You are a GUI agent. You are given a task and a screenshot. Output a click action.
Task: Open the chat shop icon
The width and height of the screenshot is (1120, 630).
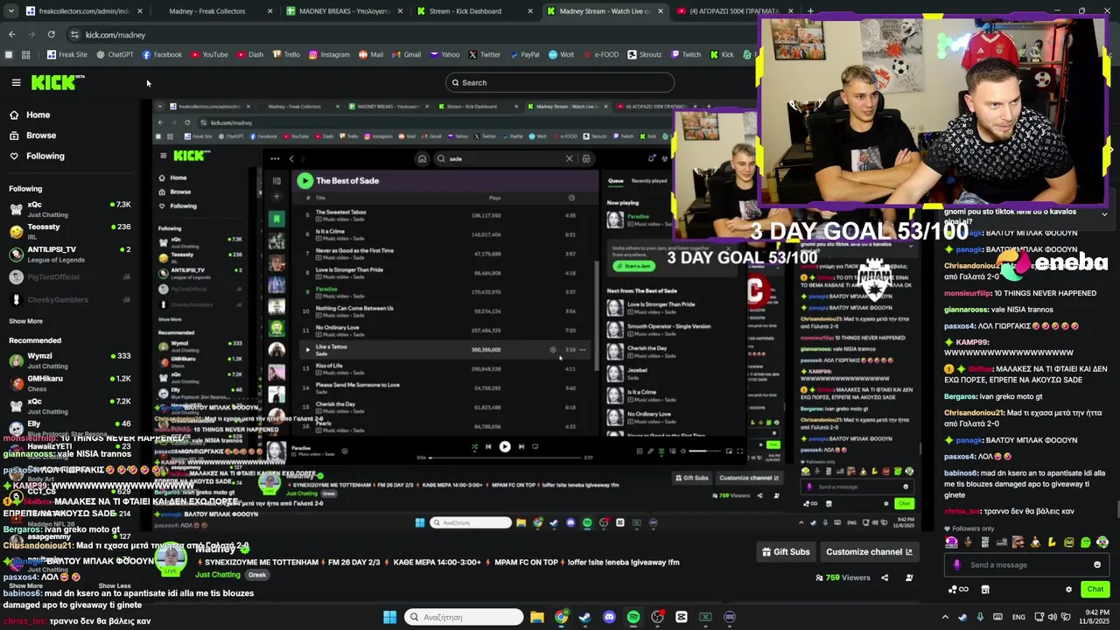[x=985, y=589]
